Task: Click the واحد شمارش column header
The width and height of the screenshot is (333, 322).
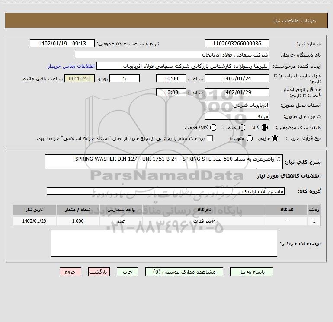Action: coord(121,210)
